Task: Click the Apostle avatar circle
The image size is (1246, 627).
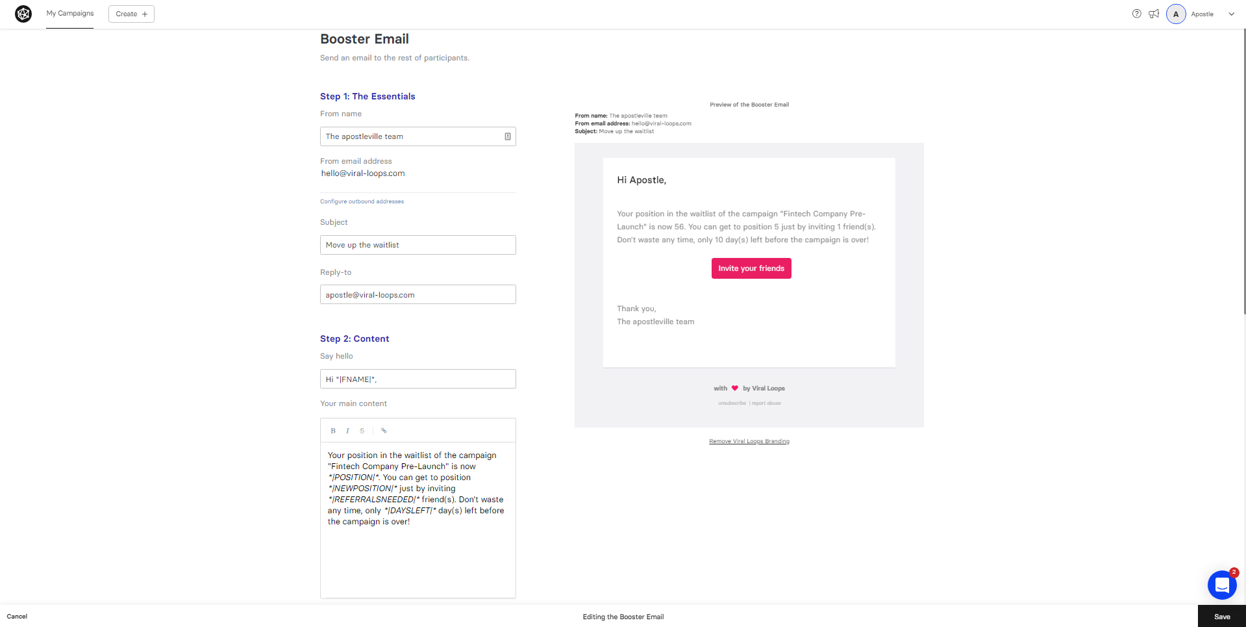Action: [1176, 14]
